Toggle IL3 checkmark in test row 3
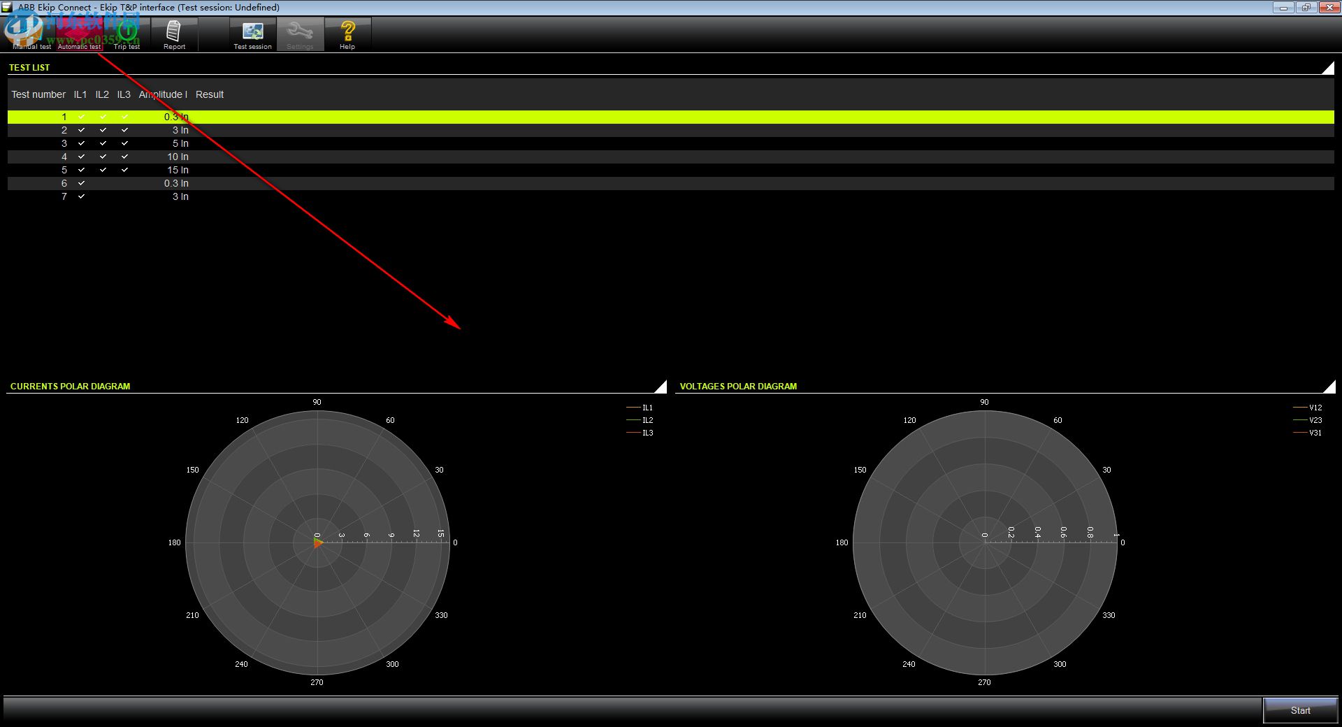Image resolution: width=1342 pixels, height=727 pixels. click(124, 143)
